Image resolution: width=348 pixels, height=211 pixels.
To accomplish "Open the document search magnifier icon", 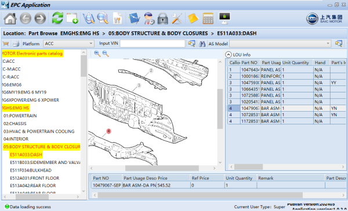I will (x=103, y=18).
